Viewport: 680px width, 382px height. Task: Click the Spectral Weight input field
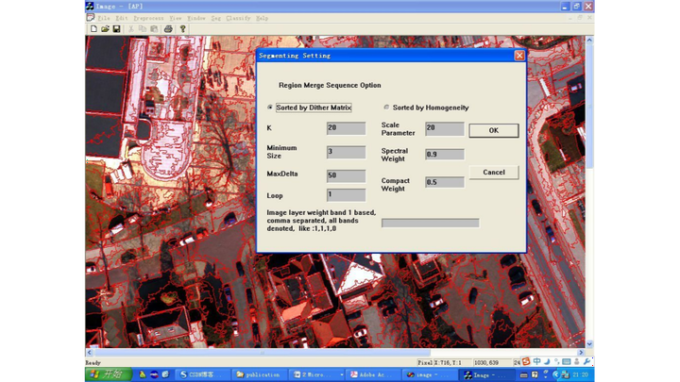(x=444, y=155)
